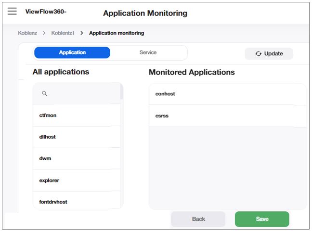Click the green Save button

pyautogui.click(x=262, y=219)
